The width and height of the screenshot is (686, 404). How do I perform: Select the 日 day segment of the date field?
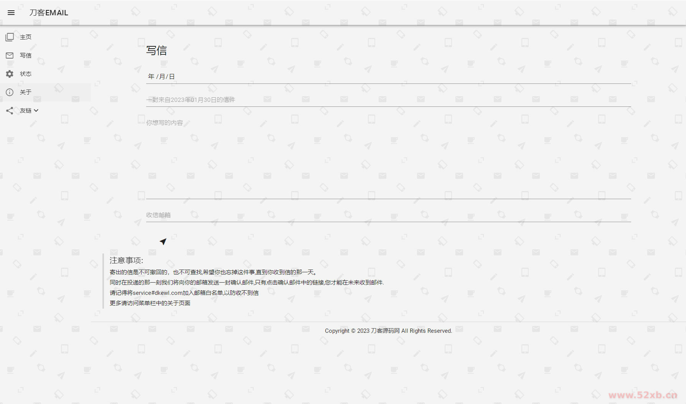tap(172, 77)
